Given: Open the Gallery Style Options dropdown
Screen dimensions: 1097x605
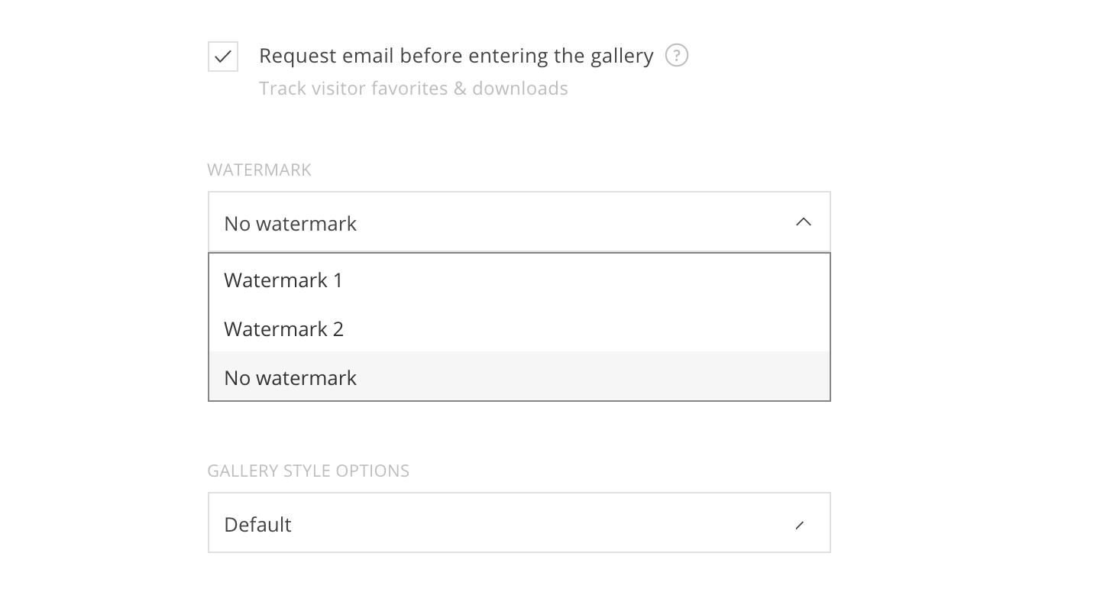Looking at the screenshot, I should tap(519, 523).
